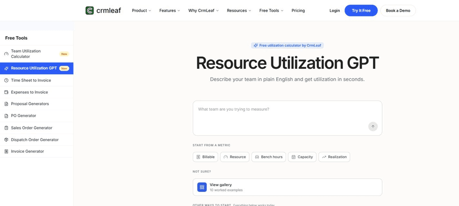This screenshot has width=459, height=206.
Task: Click the New badge beside Team Utilization Calculator
Action: click(64, 54)
